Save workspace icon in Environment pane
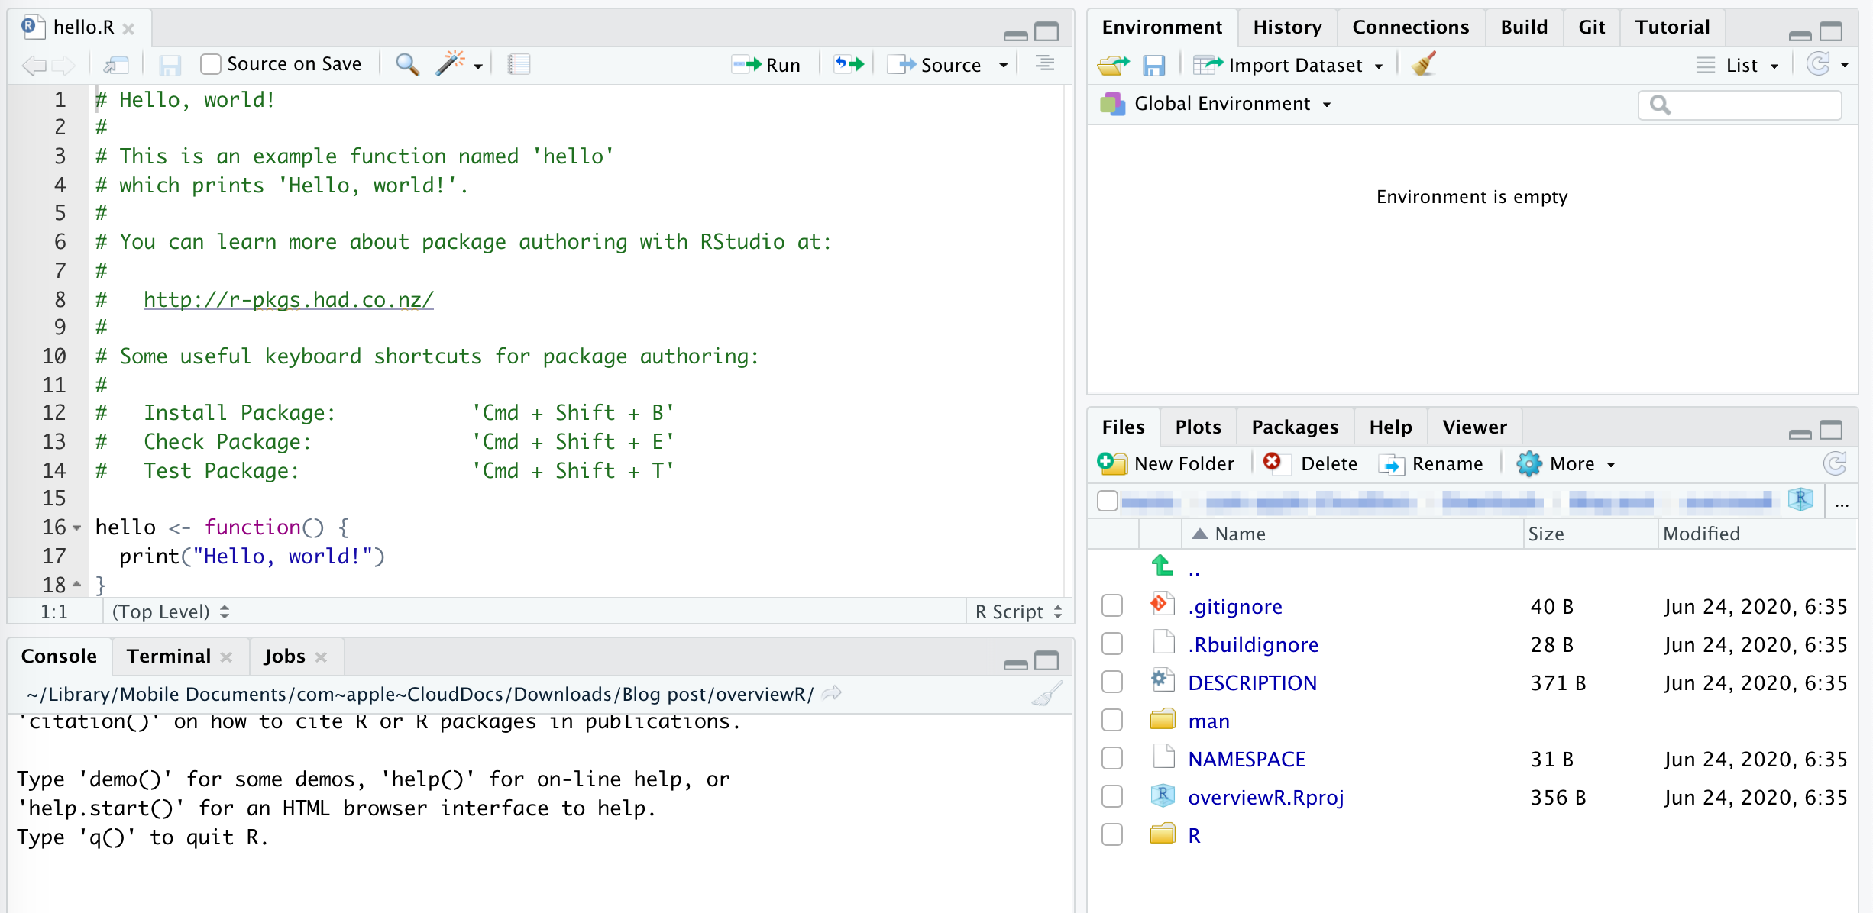 pos(1153,66)
